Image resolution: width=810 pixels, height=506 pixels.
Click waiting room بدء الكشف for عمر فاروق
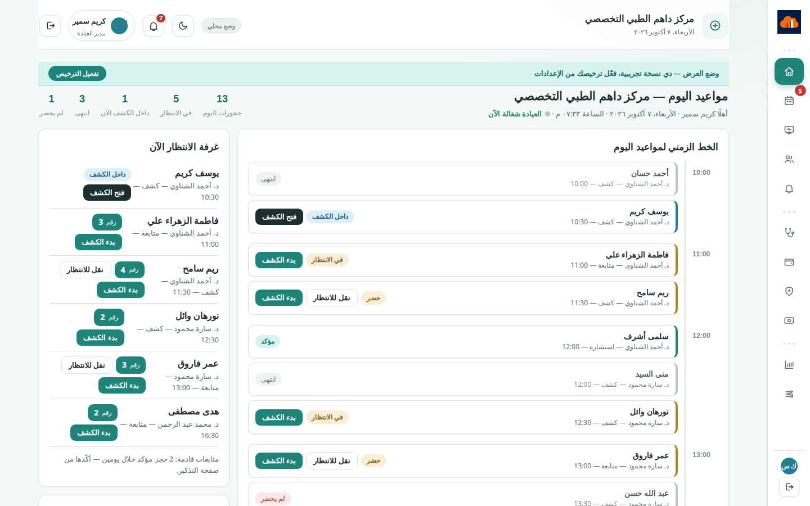pyautogui.click(x=122, y=386)
